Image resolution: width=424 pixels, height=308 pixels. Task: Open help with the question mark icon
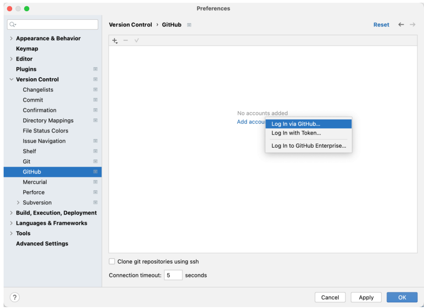click(x=15, y=298)
